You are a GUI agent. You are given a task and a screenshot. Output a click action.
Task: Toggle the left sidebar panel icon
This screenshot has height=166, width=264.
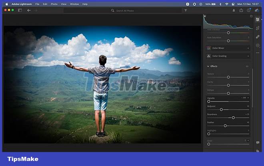(20, 10)
